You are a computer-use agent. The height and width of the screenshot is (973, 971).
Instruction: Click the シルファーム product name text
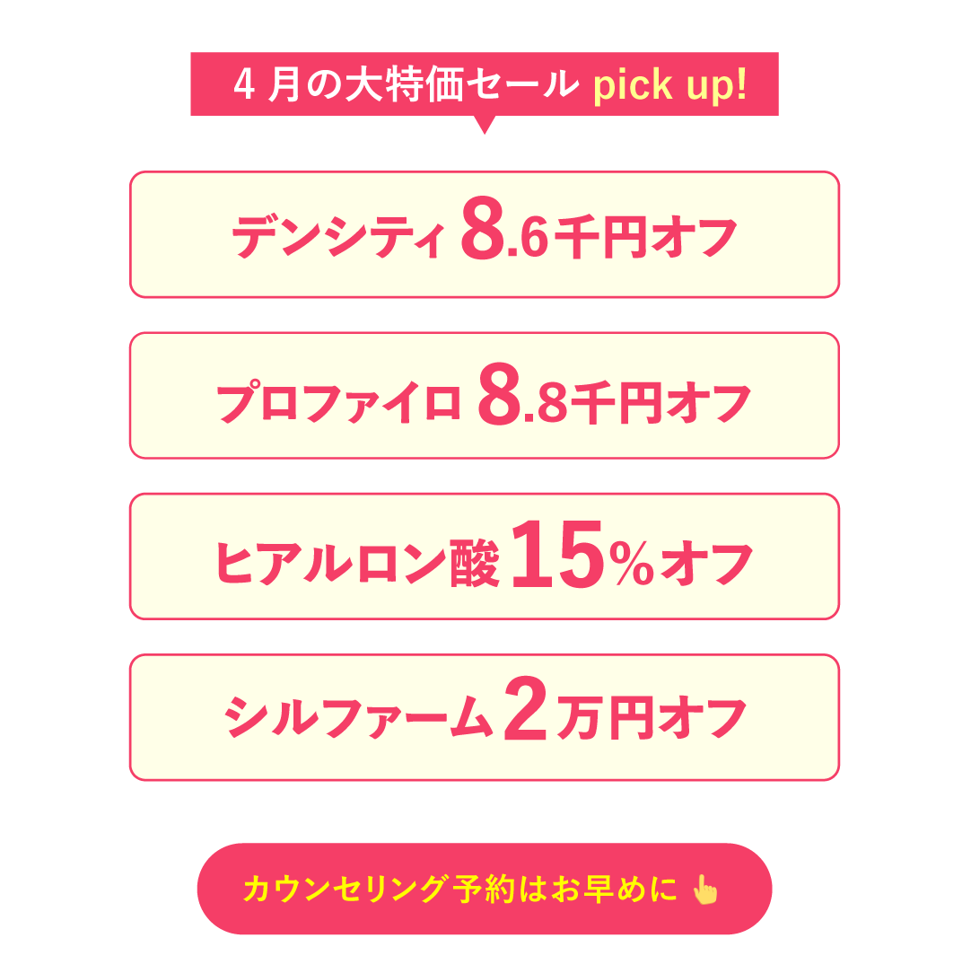click(x=359, y=718)
